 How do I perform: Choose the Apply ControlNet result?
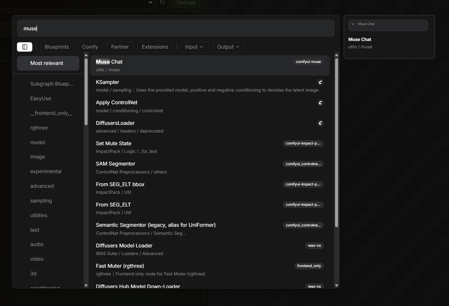pos(210,106)
